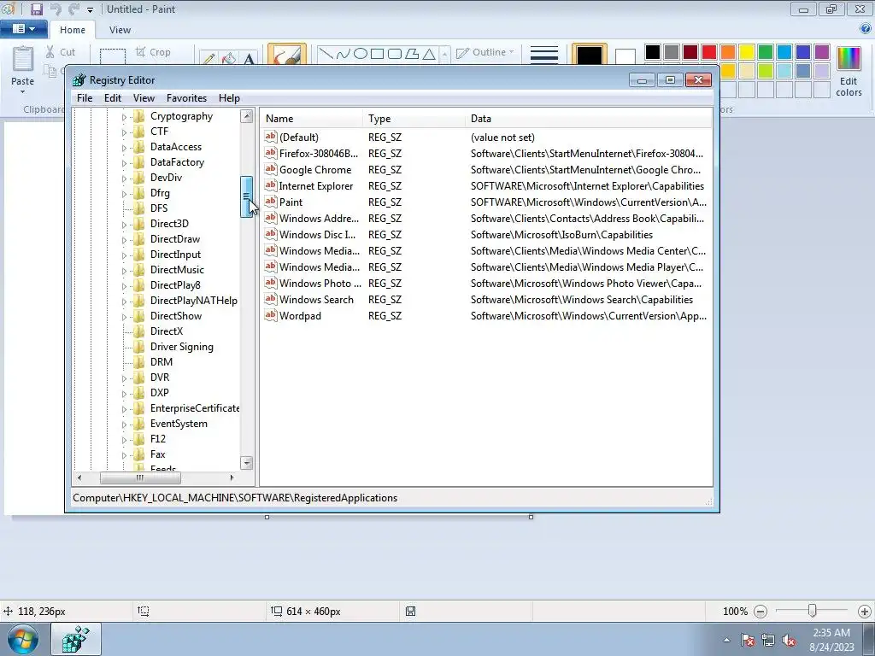Select Color 1 black swatch
The width and height of the screenshot is (875, 656).
click(x=590, y=56)
